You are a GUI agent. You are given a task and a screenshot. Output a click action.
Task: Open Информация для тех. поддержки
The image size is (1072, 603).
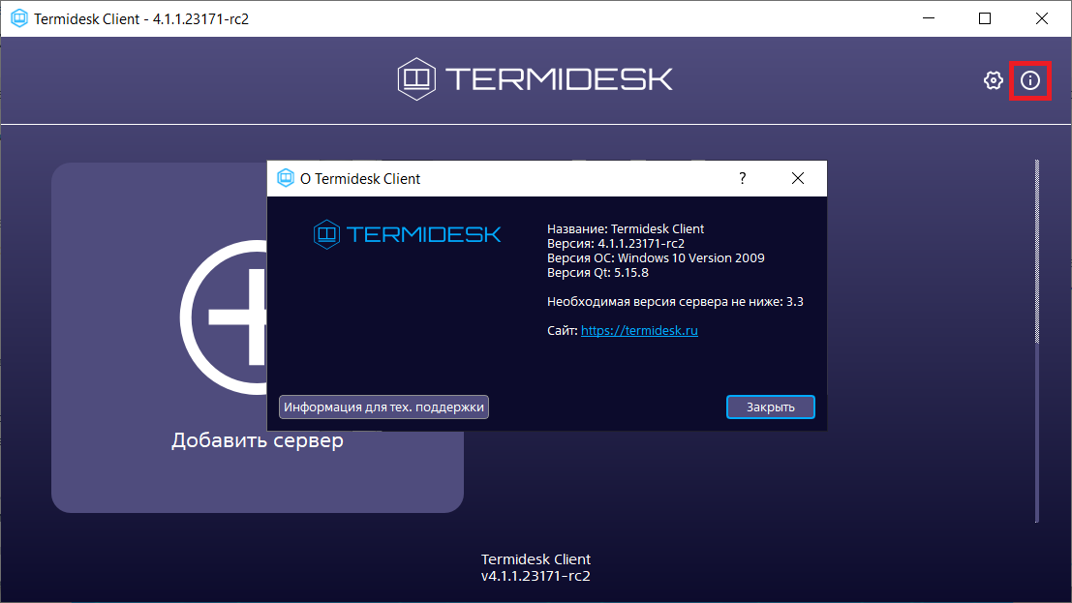pyautogui.click(x=383, y=407)
